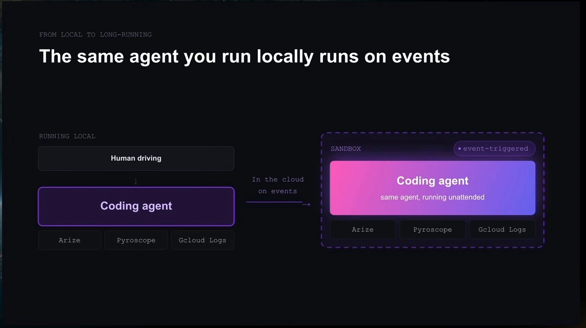Screen dimensions: 586x328
Task: Click the 'FROM LOCAL TO LONG-RUNNING' subtitle
Action: pyautogui.click(x=95, y=35)
